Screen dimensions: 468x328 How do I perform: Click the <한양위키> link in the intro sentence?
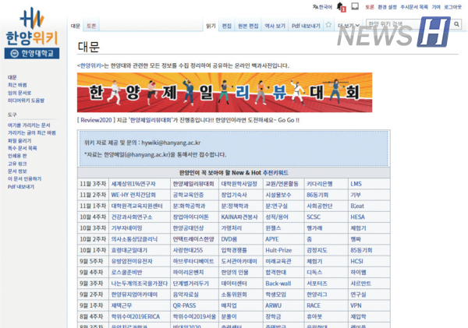point(90,65)
